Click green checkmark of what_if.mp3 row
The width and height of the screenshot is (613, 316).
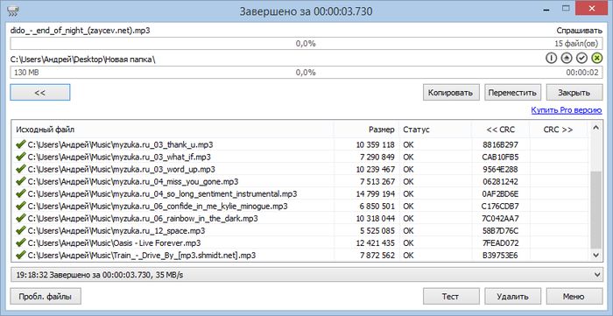[x=20, y=157]
